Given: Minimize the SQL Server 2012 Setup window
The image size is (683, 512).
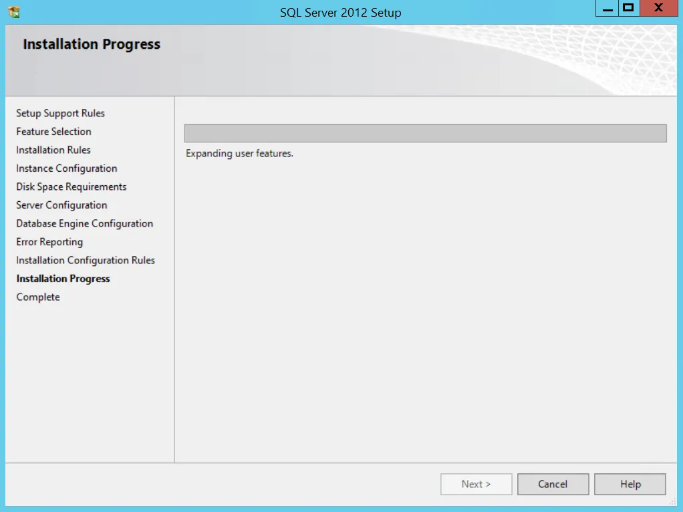Looking at the screenshot, I should point(607,8).
